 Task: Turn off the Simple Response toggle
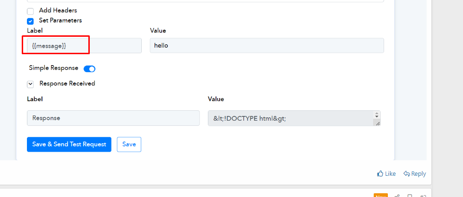89,69
